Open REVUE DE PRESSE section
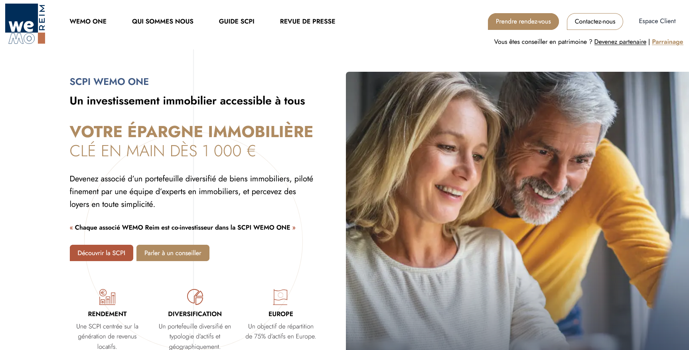 click(308, 22)
